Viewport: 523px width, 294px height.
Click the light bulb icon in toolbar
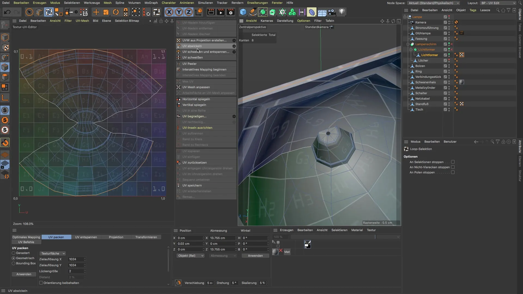342,12
